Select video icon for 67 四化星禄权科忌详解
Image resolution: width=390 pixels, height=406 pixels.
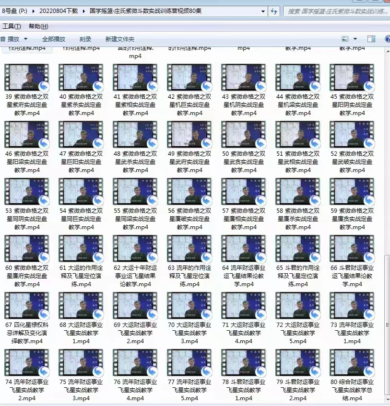click(27, 306)
